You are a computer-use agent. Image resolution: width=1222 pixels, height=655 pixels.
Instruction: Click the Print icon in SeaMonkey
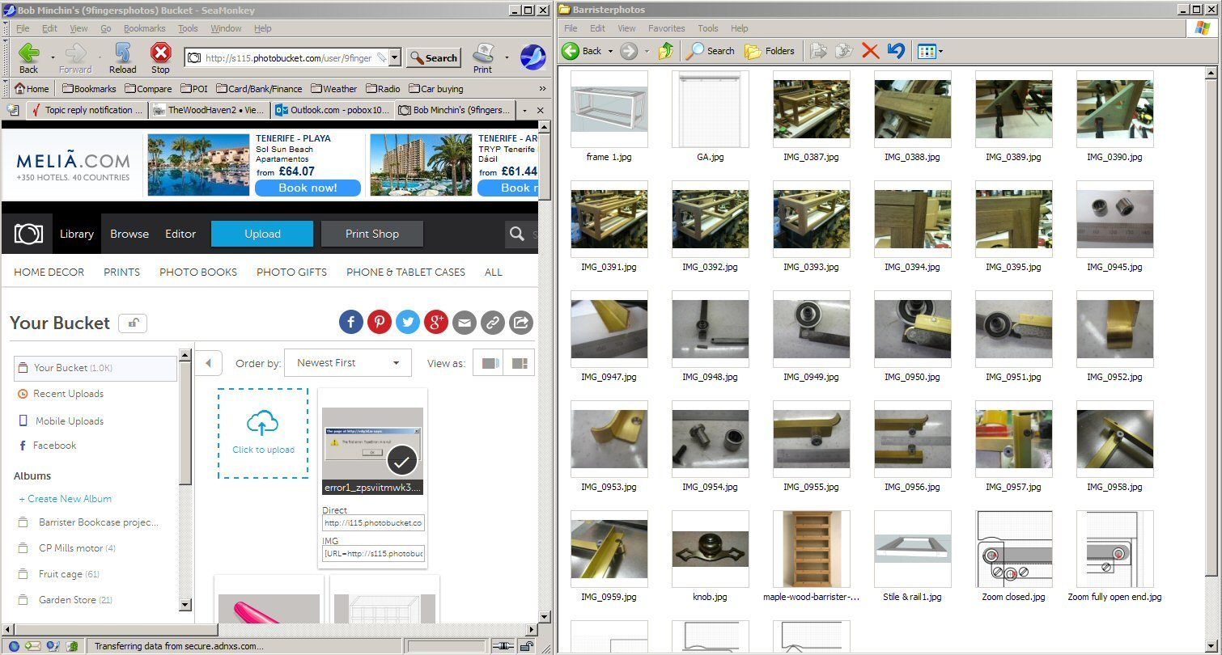click(x=483, y=53)
